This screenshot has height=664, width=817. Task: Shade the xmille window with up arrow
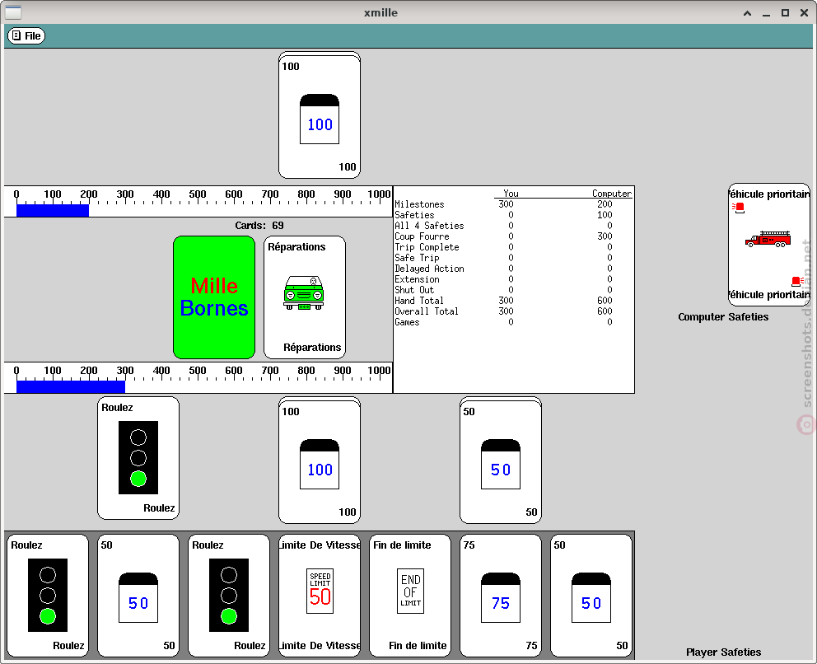tap(747, 13)
